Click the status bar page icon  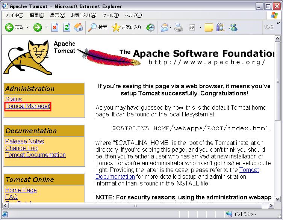tap(5, 214)
